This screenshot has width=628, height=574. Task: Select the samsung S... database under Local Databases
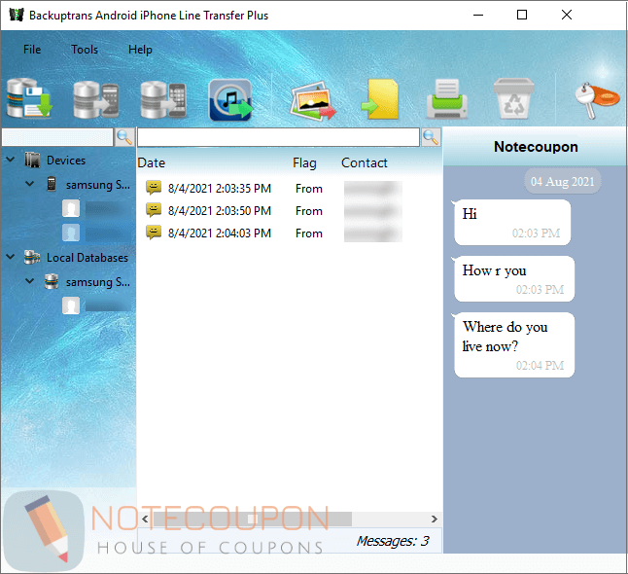(x=98, y=282)
